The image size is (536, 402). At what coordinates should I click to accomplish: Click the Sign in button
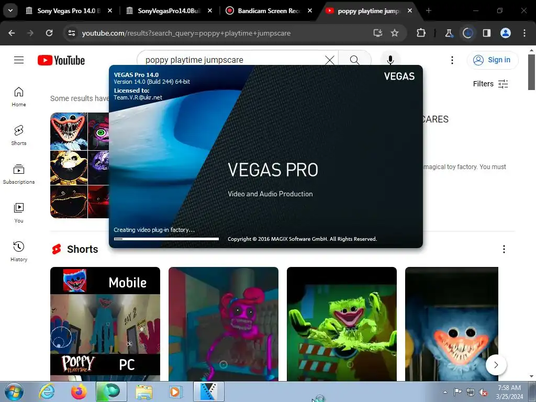(492, 60)
